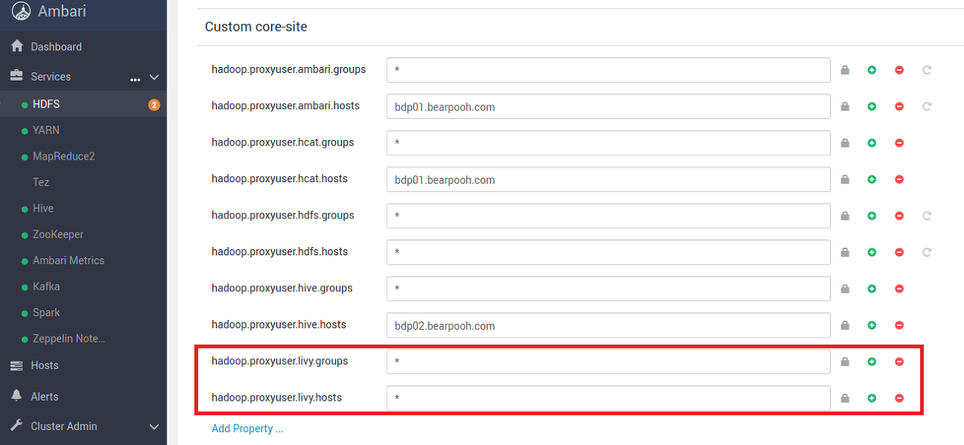The width and height of the screenshot is (964, 445).
Task: Toggle lock icon for hadoop.proxyuser.livy.groups
Action: [845, 361]
